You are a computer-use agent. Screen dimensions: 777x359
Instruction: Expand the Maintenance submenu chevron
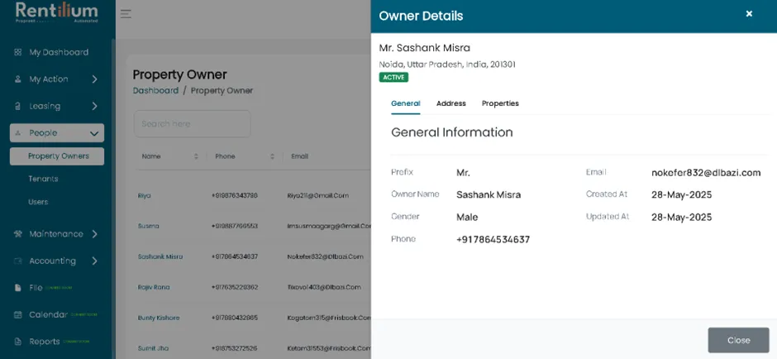95,234
